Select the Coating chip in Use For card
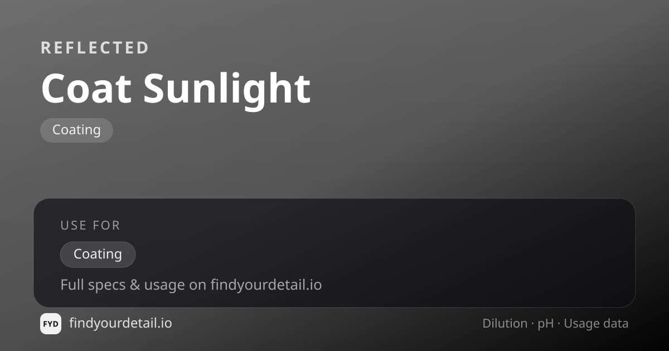This screenshot has height=351, width=669. point(98,254)
